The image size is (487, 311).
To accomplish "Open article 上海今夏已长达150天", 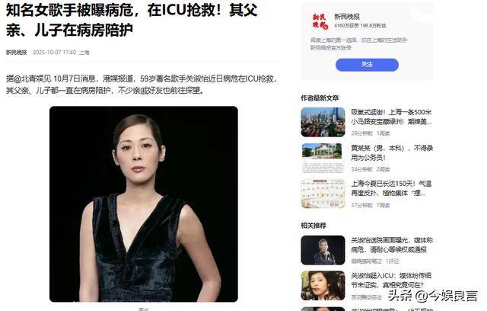I will click(391, 188).
